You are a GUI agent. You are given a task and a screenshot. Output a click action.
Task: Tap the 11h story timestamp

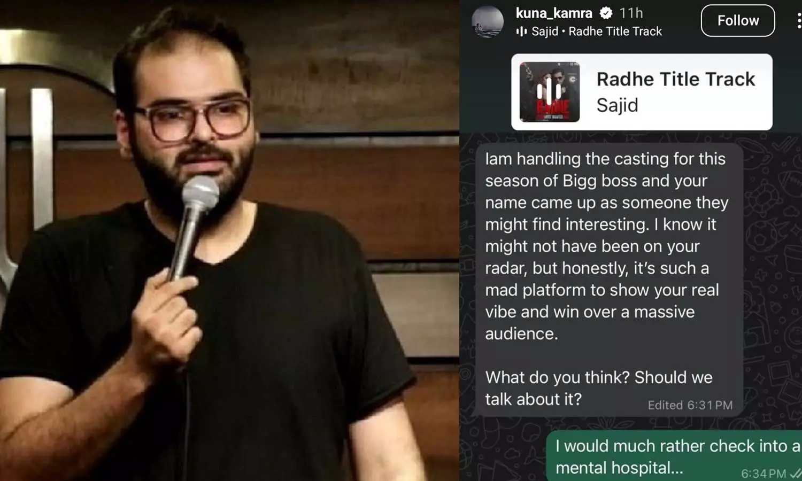tap(631, 13)
